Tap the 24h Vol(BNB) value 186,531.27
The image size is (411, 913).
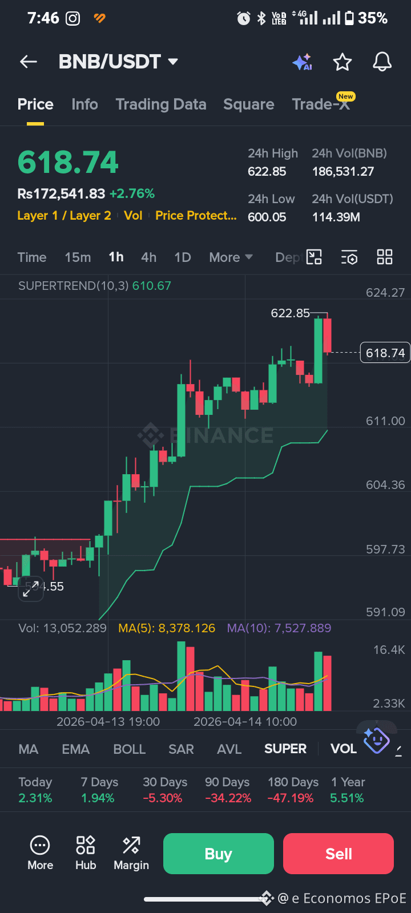tap(343, 172)
